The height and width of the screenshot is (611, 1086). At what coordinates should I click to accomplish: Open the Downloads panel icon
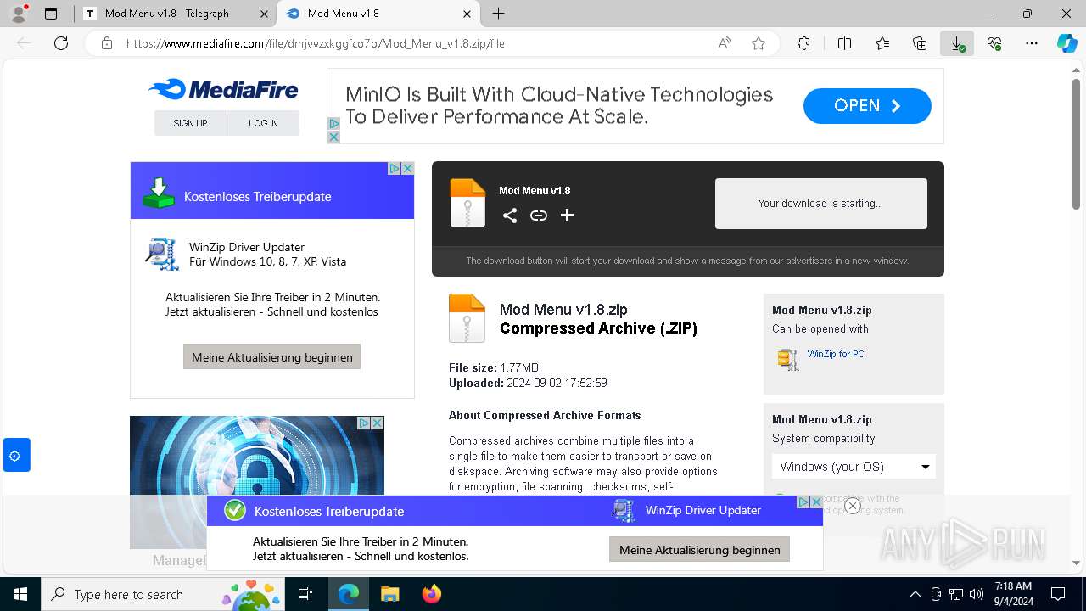pos(957,43)
